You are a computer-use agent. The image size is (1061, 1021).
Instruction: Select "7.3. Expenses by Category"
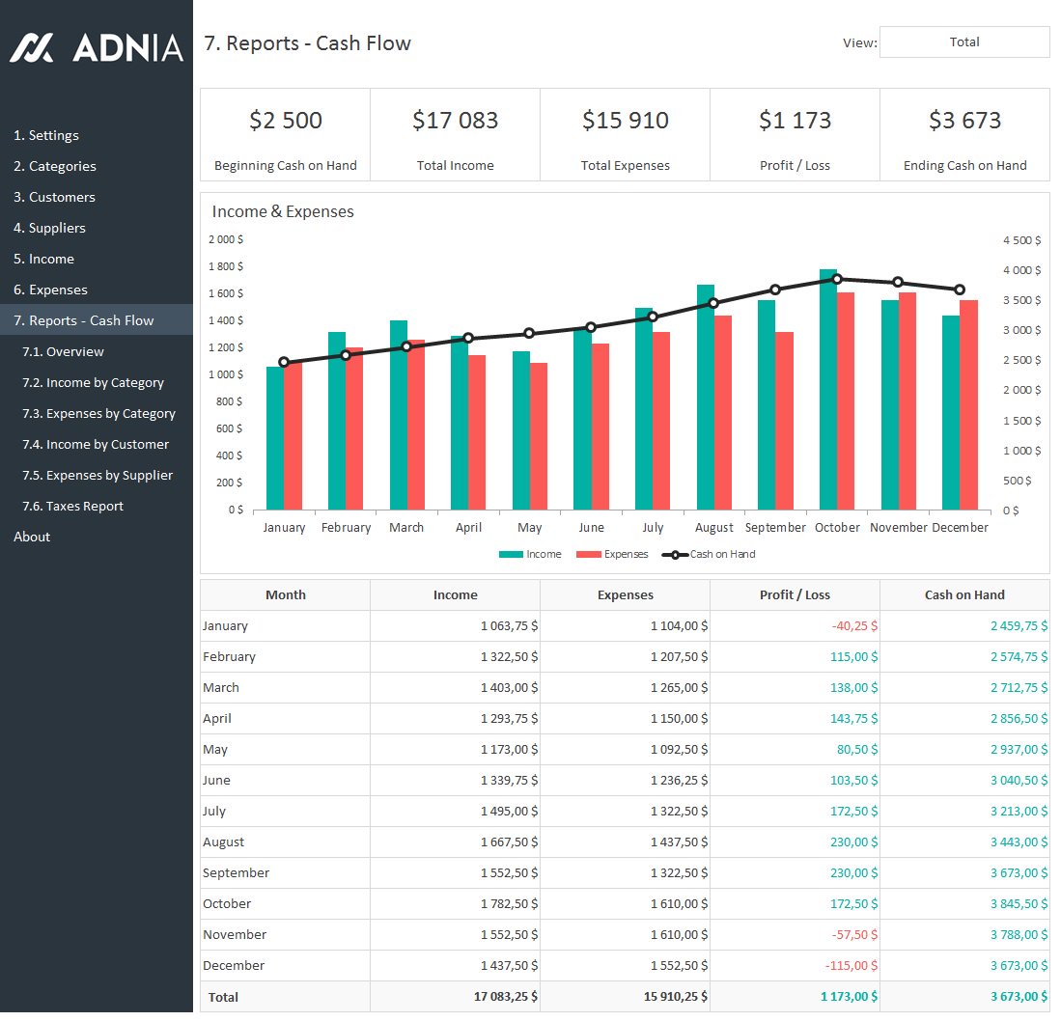coord(98,413)
